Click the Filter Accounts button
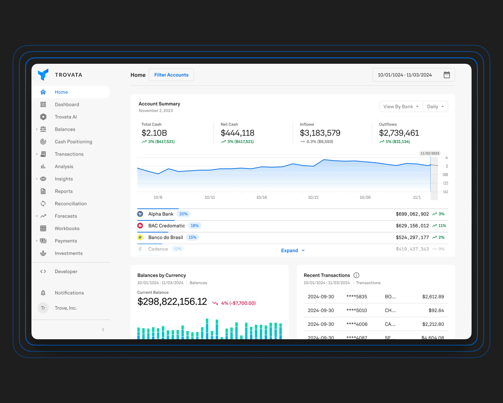The image size is (503, 403). (x=171, y=75)
